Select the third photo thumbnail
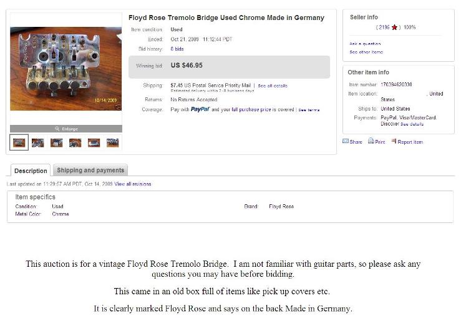The height and width of the screenshot is (318, 461). pyautogui.click(x=57, y=143)
